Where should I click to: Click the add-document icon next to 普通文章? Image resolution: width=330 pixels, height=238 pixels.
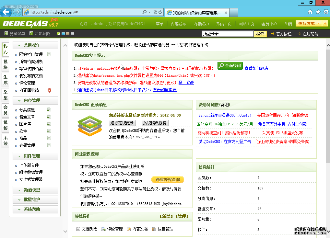pos(49,117)
